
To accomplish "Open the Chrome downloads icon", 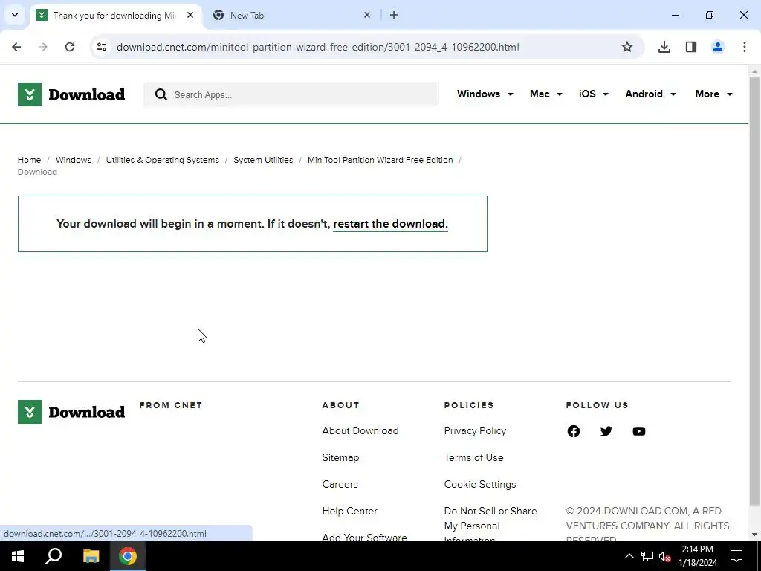I will 664,47.
